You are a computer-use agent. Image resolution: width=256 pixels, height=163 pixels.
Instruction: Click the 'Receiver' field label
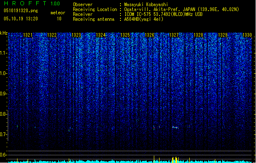[x=83, y=14]
